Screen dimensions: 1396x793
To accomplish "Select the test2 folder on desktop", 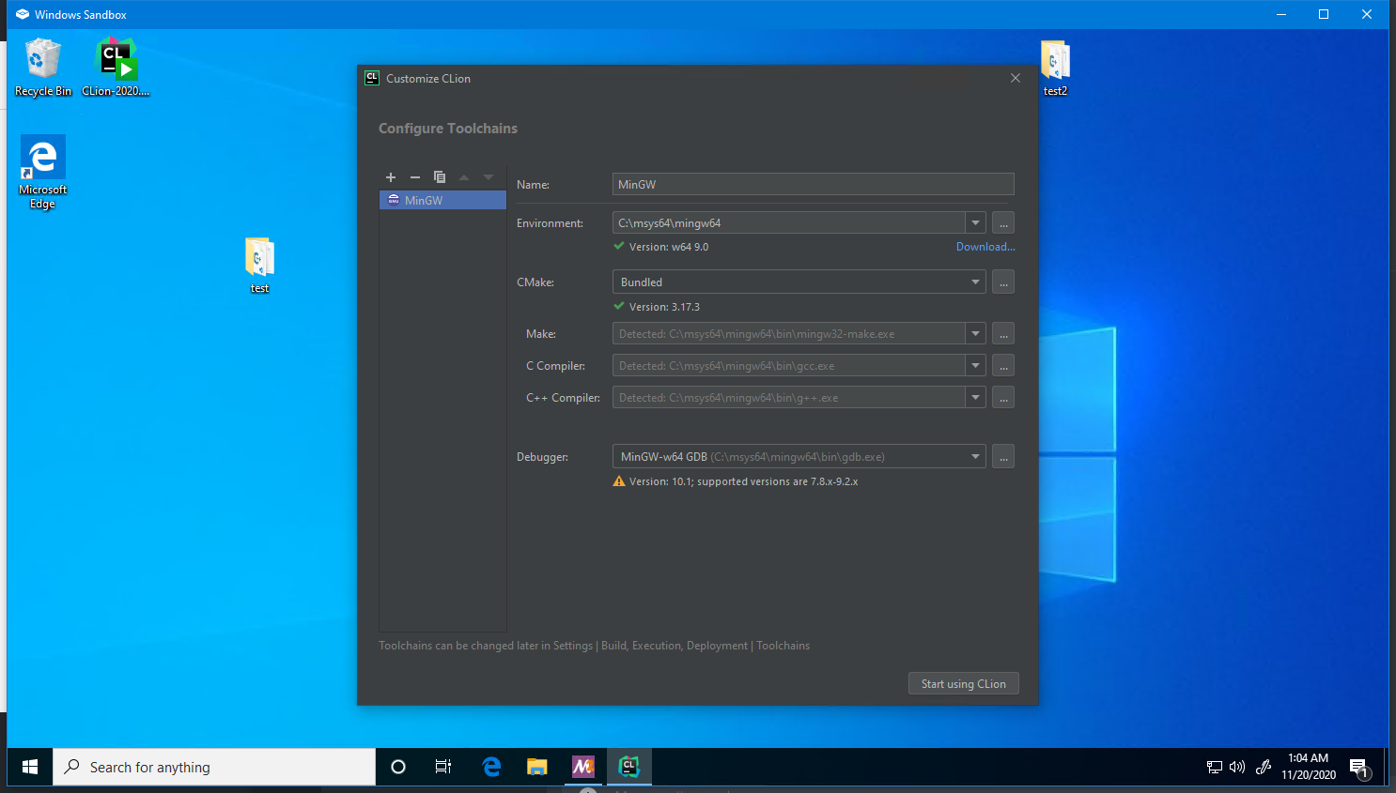I will click(1055, 68).
